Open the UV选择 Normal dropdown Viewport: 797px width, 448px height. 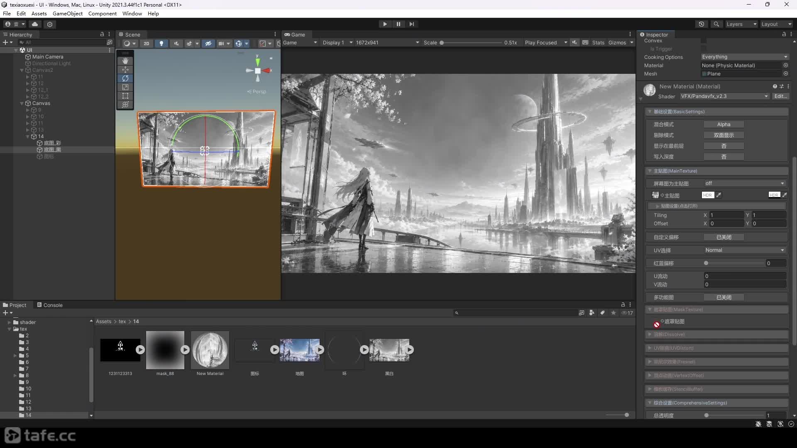click(745, 250)
